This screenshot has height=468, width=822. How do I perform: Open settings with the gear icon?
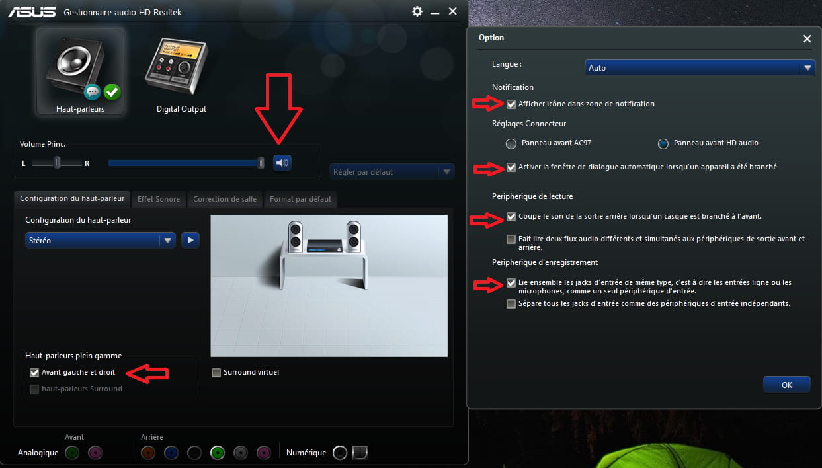point(417,11)
